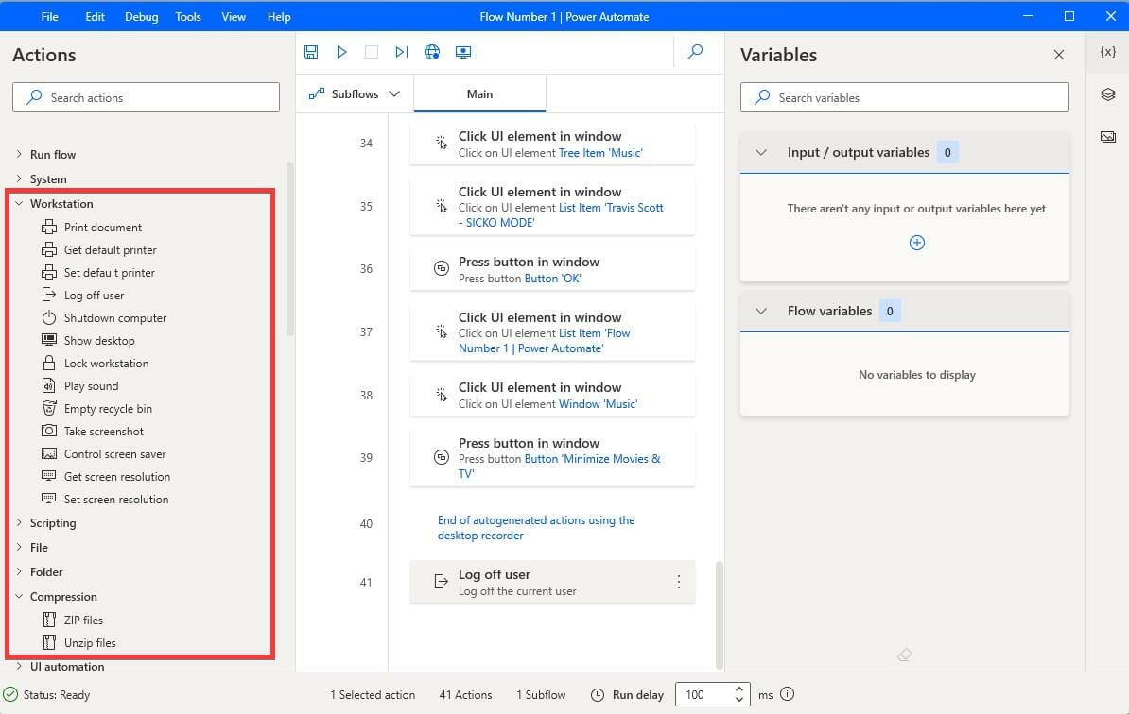
Task: Click the flow search magnifier icon
Action: point(695,52)
